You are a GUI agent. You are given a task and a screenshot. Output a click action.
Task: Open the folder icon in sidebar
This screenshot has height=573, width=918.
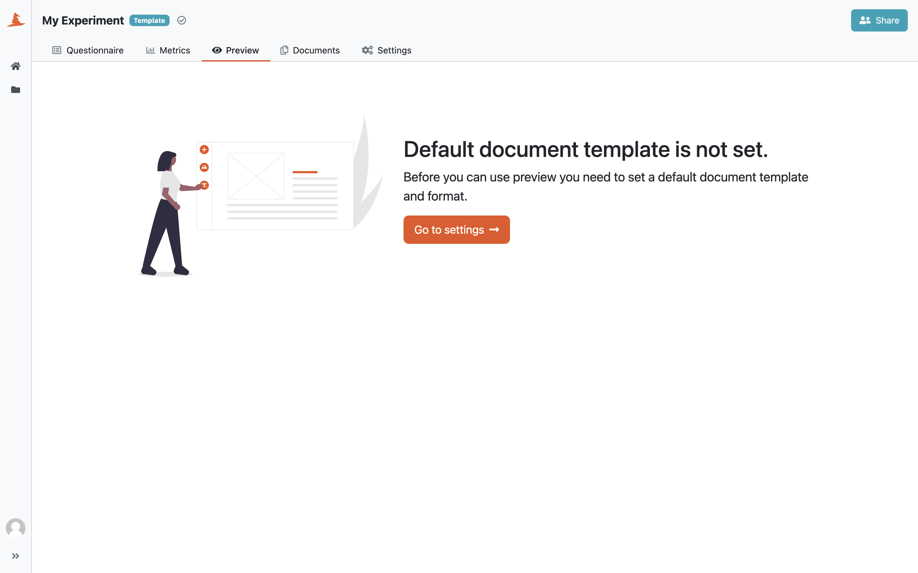[16, 90]
